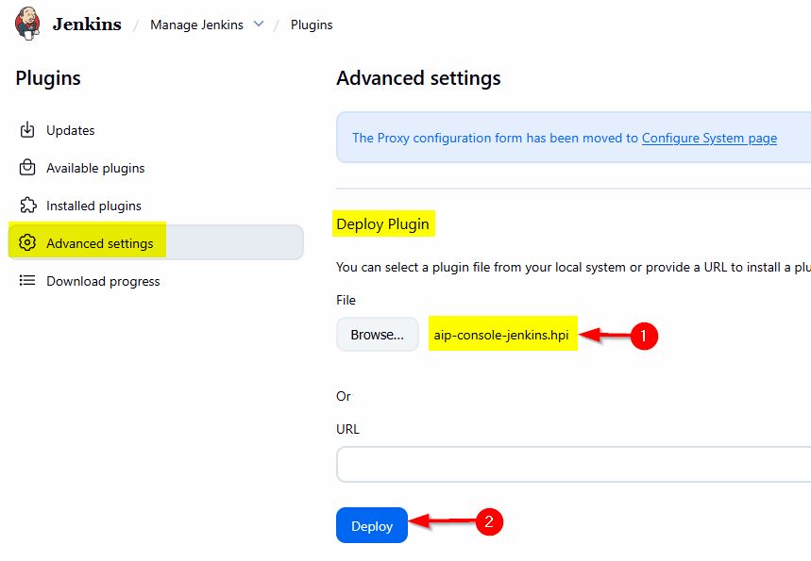The width and height of the screenshot is (811, 561).
Task: Go to Manage Jenkins in breadcrumb
Action: click(x=196, y=25)
